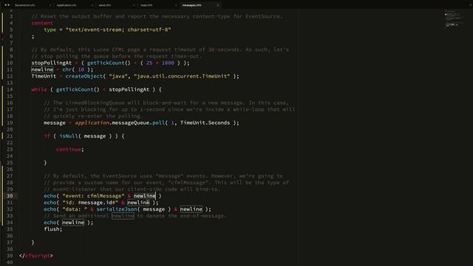
Task: Click the "text/event-stream; charset=utf-8" string
Action: click(118, 30)
